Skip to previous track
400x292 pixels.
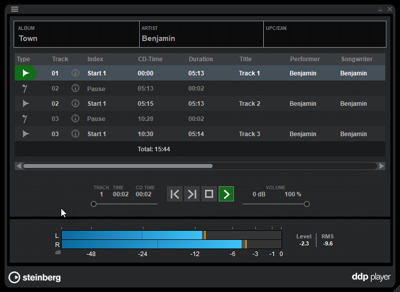175,194
